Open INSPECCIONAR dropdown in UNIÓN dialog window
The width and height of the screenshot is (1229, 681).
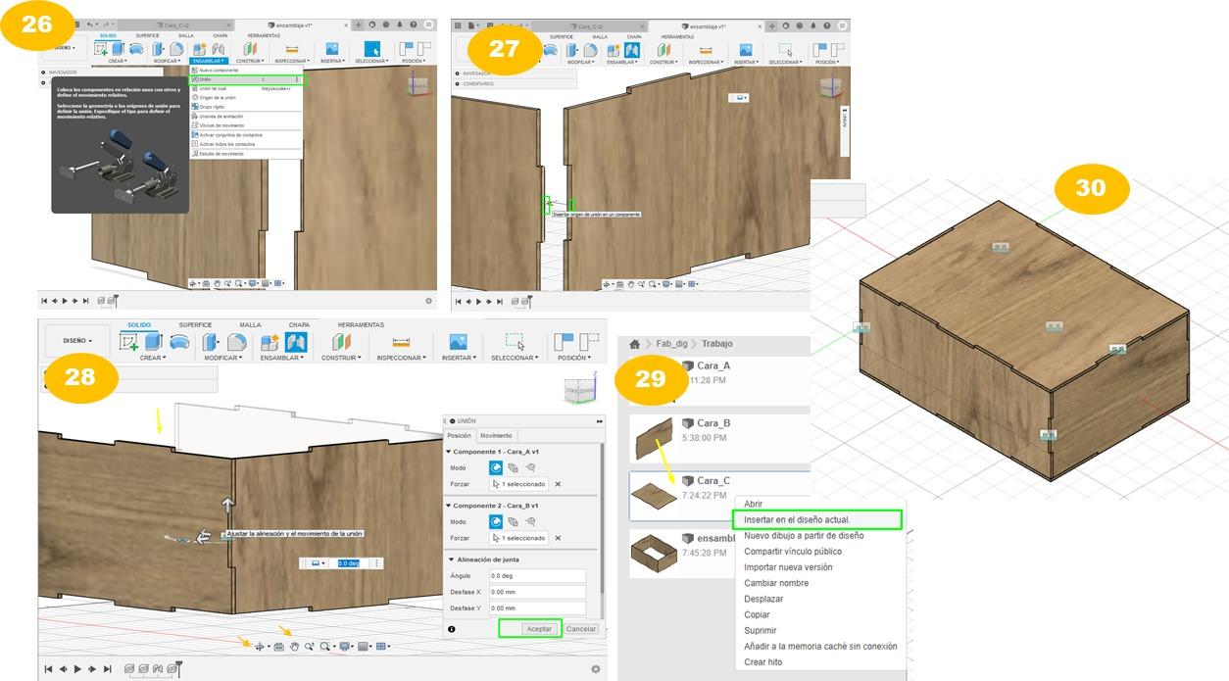point(401,358)
